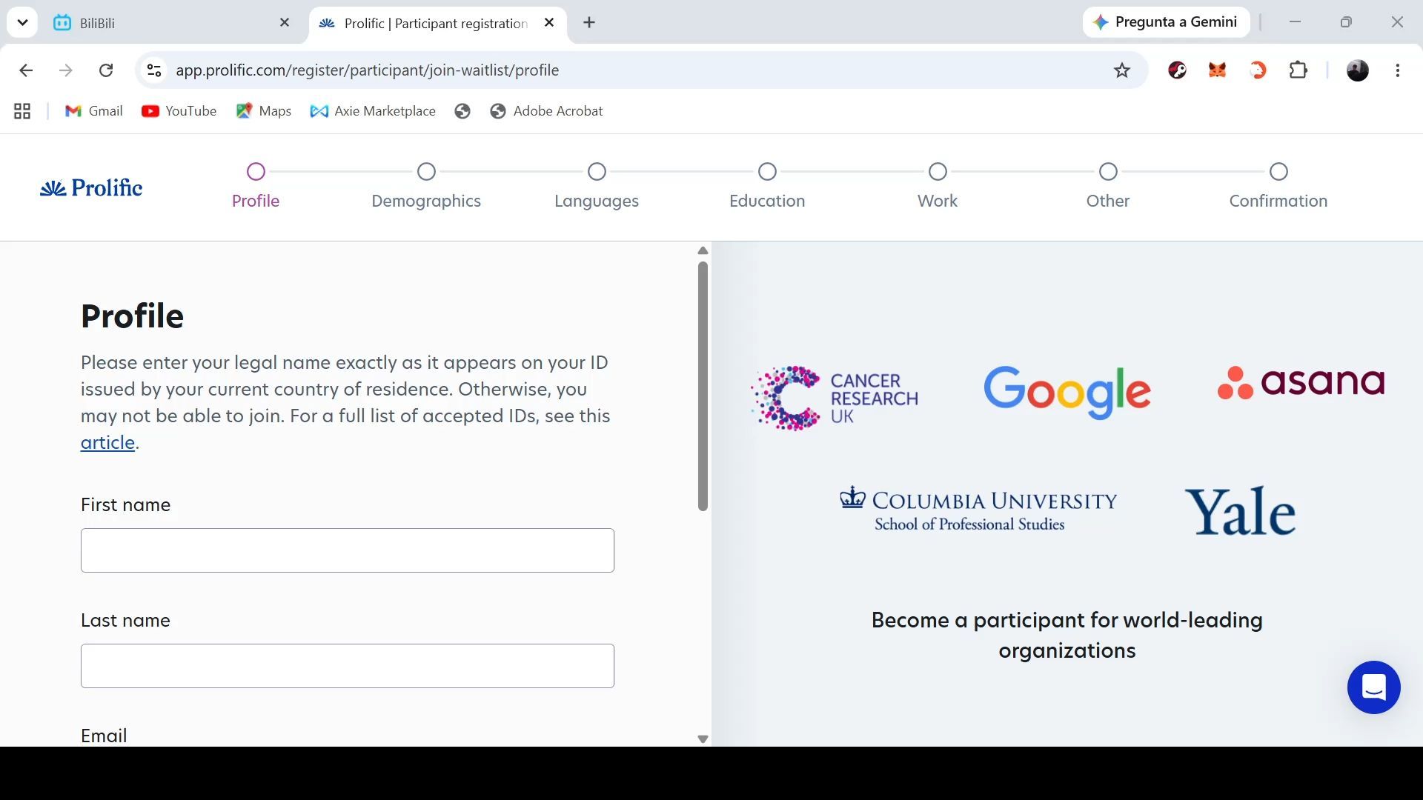Open the Chrome three-dot menu
The width and height of the screenshot is (1423, 800).
pyautogui.click(x=1398, y=70)
